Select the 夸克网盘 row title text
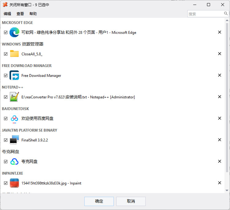The width and height of the screenshot is (230, 210). (x=29, y=161)
